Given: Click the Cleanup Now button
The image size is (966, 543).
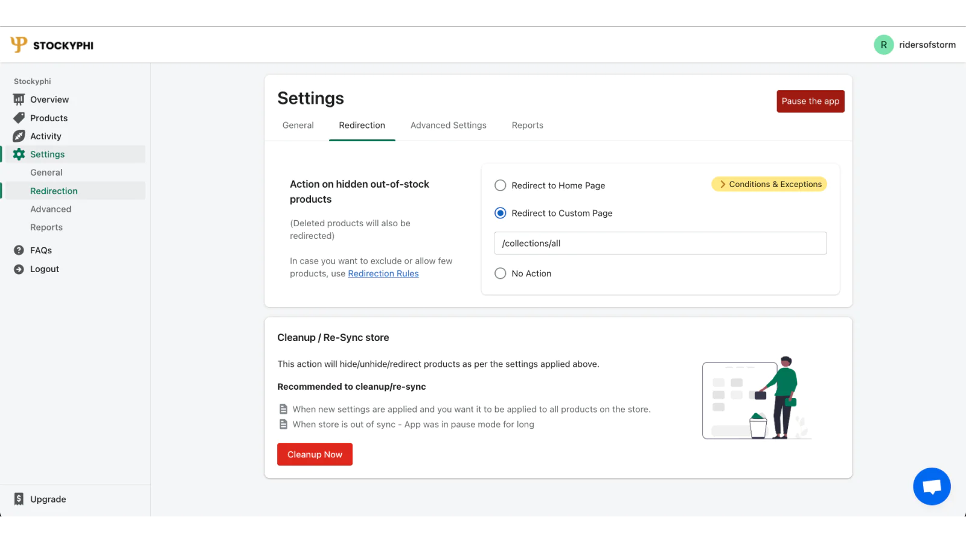Looking at the screenshot, I should (x=315, y=454).
